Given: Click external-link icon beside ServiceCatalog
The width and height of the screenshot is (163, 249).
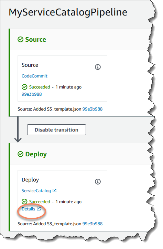Looking at the screenshot, I should [55, 190].
